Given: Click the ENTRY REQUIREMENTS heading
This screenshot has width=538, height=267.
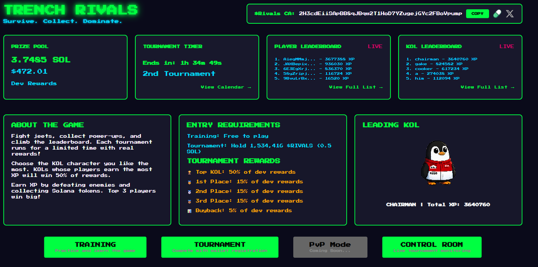Looking at the screenshot, I should 234,125.
